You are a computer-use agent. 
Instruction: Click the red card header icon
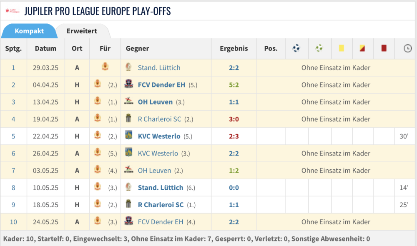pos(384,48)
